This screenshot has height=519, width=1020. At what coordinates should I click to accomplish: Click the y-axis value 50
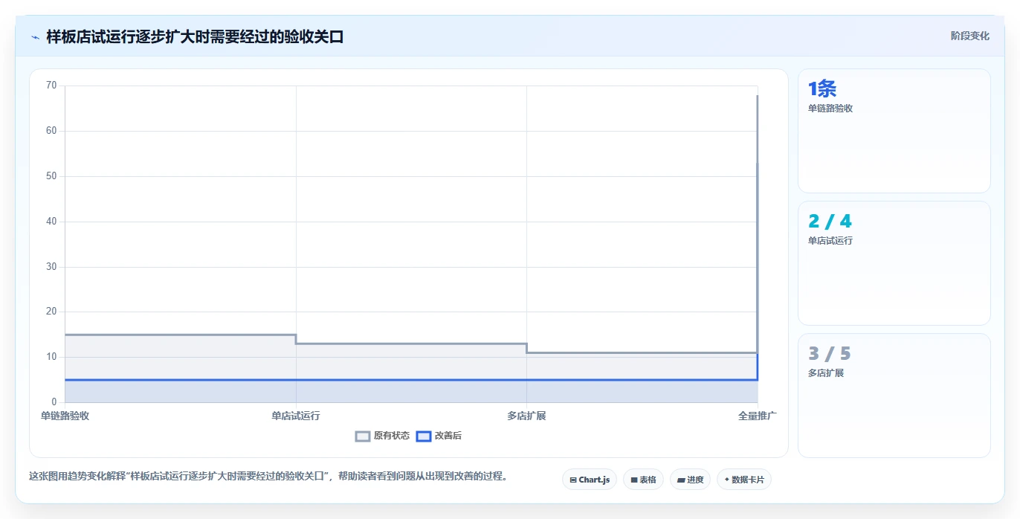click(51, 176)
